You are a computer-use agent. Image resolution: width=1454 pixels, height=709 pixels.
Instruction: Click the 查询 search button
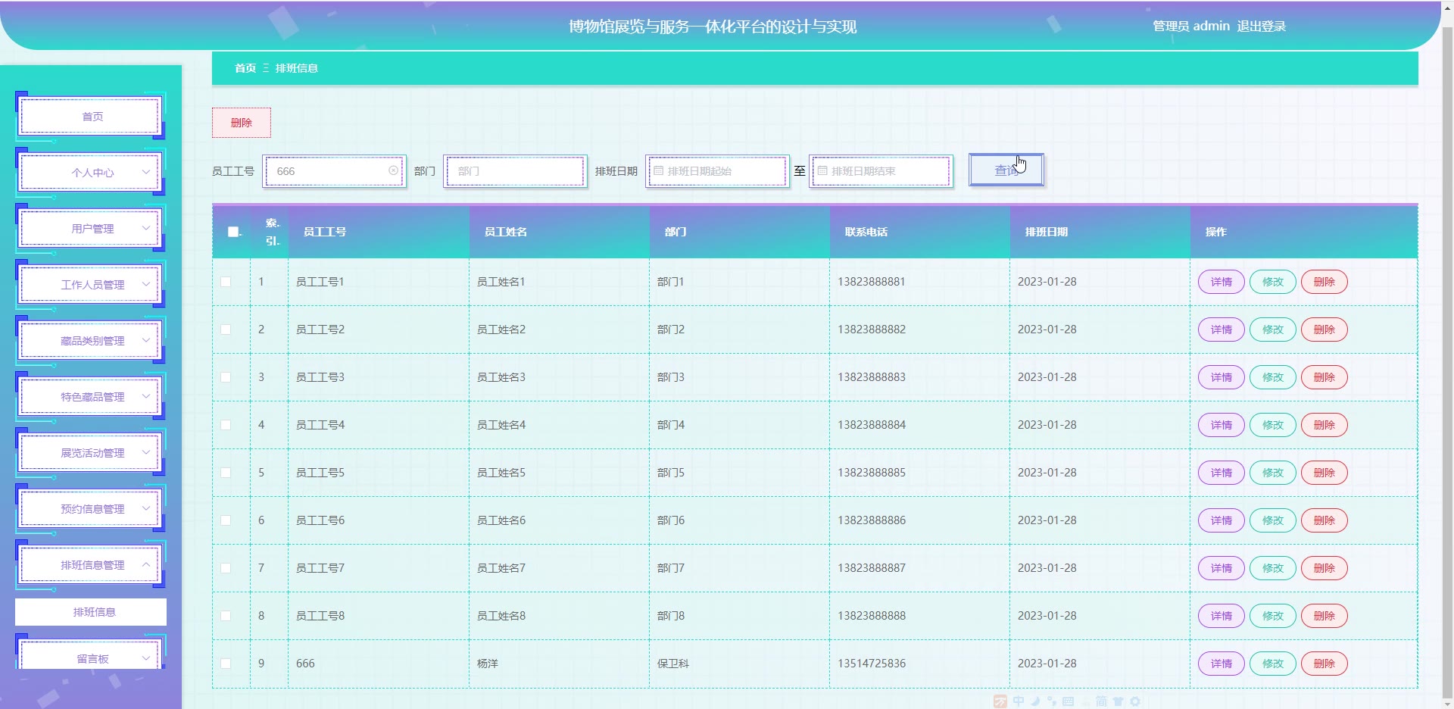click(x=1006, y=170)
